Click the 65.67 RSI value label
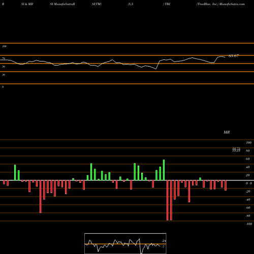Screen dimensions: 254x254 point(234,56)
